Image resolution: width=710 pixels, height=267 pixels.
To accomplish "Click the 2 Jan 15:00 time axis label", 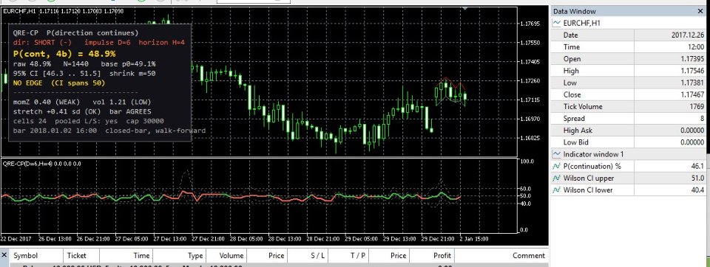I will [474, 238].
